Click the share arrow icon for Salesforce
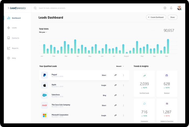Image resolution: width=189 pixels, height=127 pixels. click(x=115, y=95)
